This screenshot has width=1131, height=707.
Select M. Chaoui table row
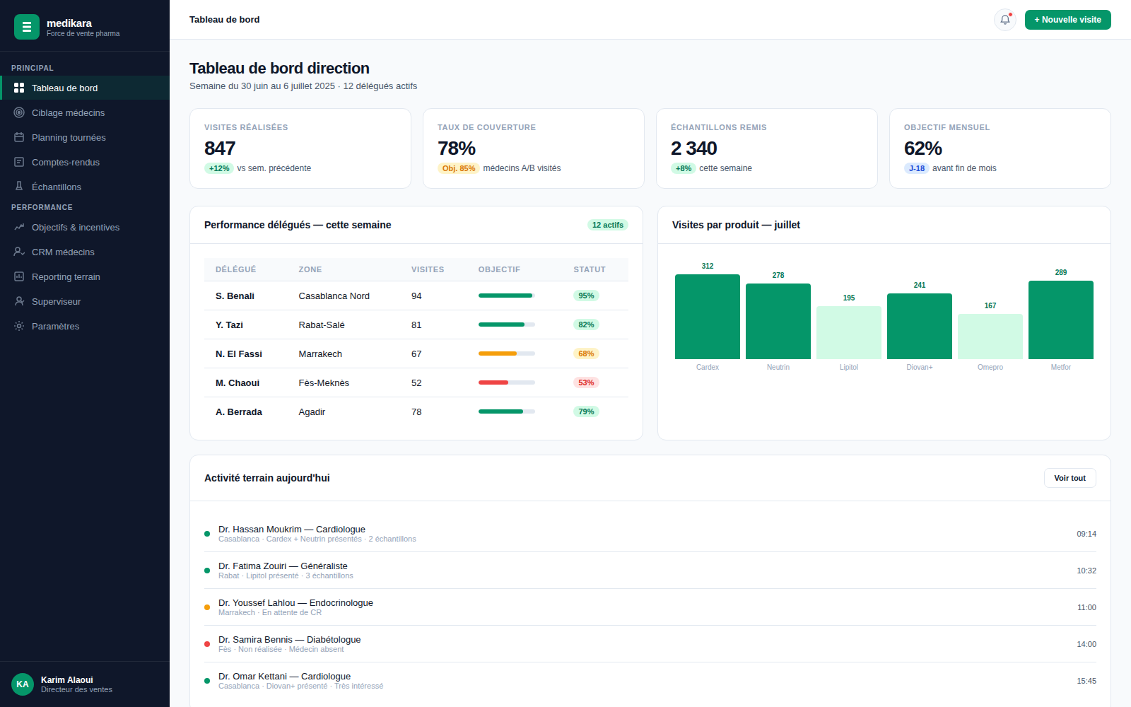coord(416,382)
